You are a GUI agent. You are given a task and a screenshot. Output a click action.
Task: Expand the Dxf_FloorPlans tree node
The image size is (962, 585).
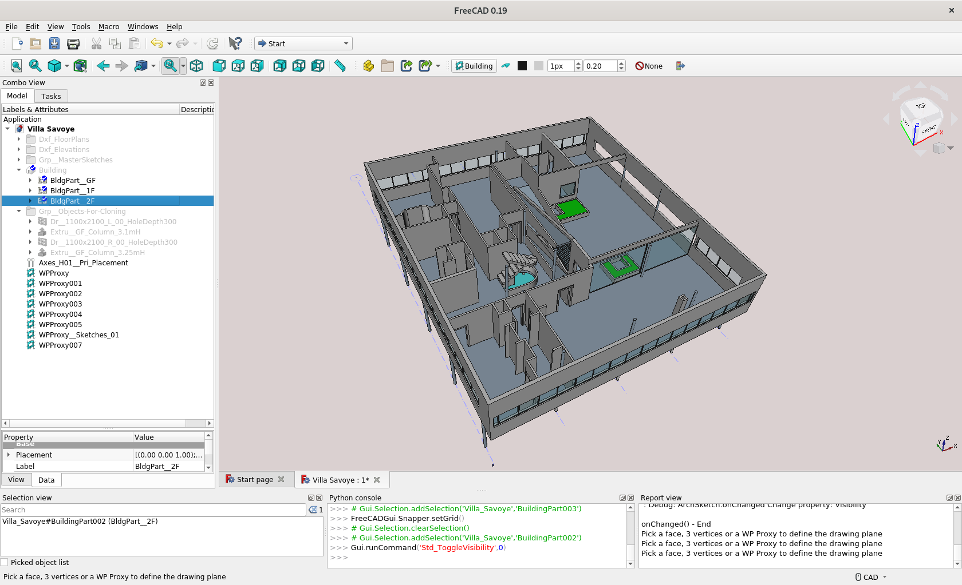(x=19, y=139)
